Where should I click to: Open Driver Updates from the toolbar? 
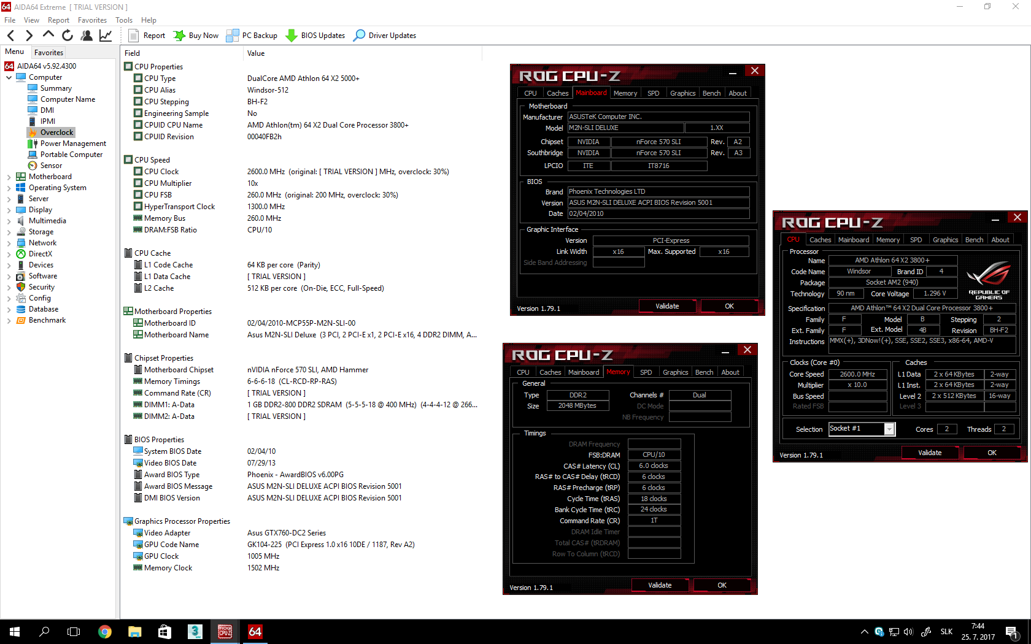click(x=385, y=36)
